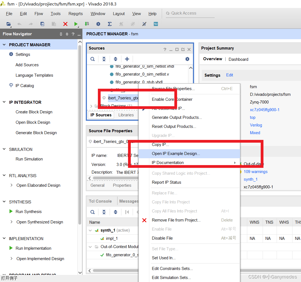Expand Open Elaborated Design
301x282 pixels.
pyautogui.click(x=11, y=185)
